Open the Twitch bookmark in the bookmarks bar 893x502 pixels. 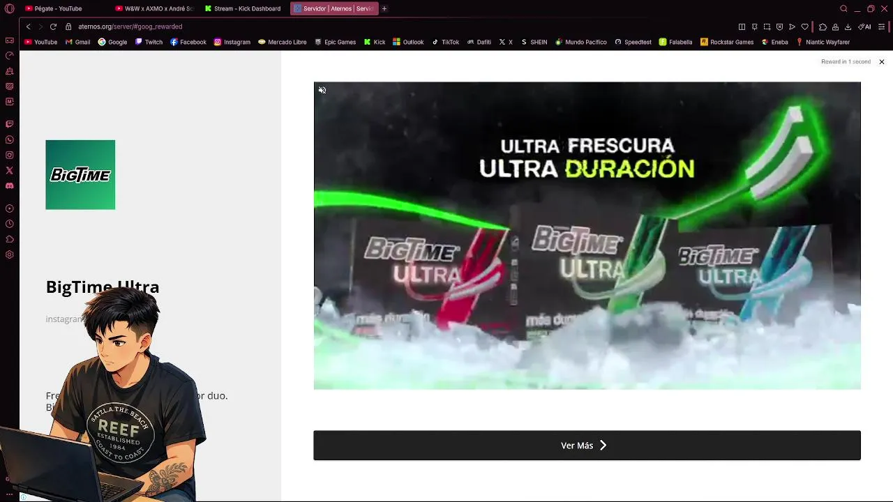click(x=149, y=42)
